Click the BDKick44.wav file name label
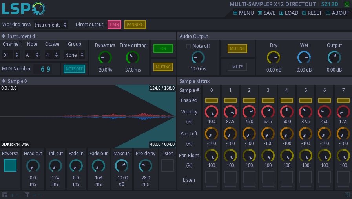 (x=15, y=144)
